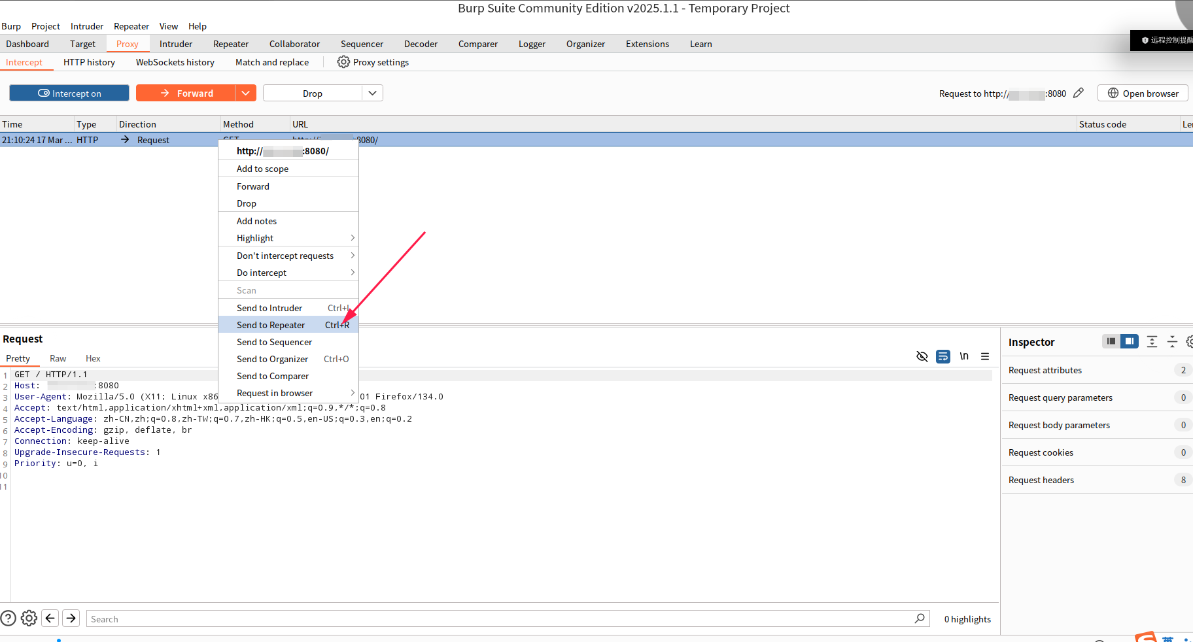Screen dimensions: 1193x642
Task: Open the Help menu
Action: (x=198, y=26)
